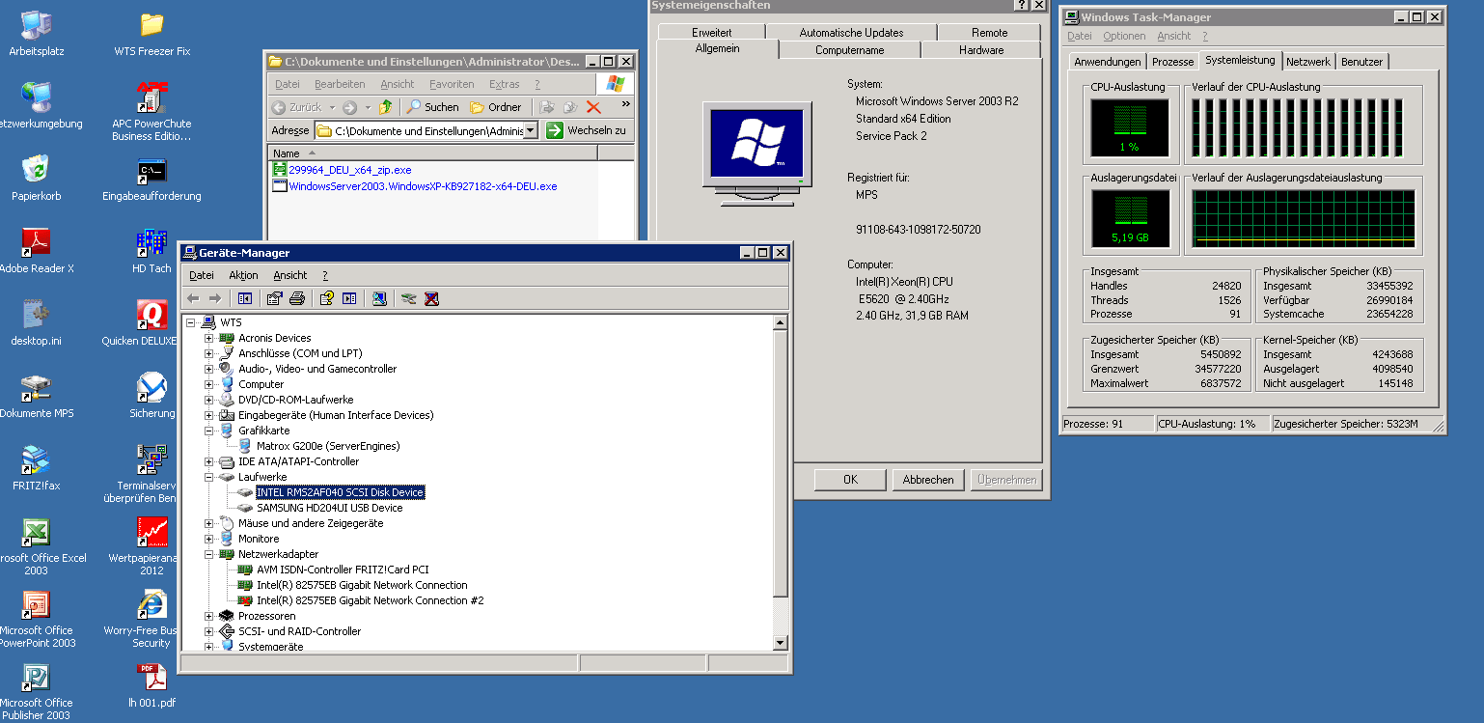Select the Netzwerkumgebung desktop icon
The image size is (1484, 723).
point(36,107)
